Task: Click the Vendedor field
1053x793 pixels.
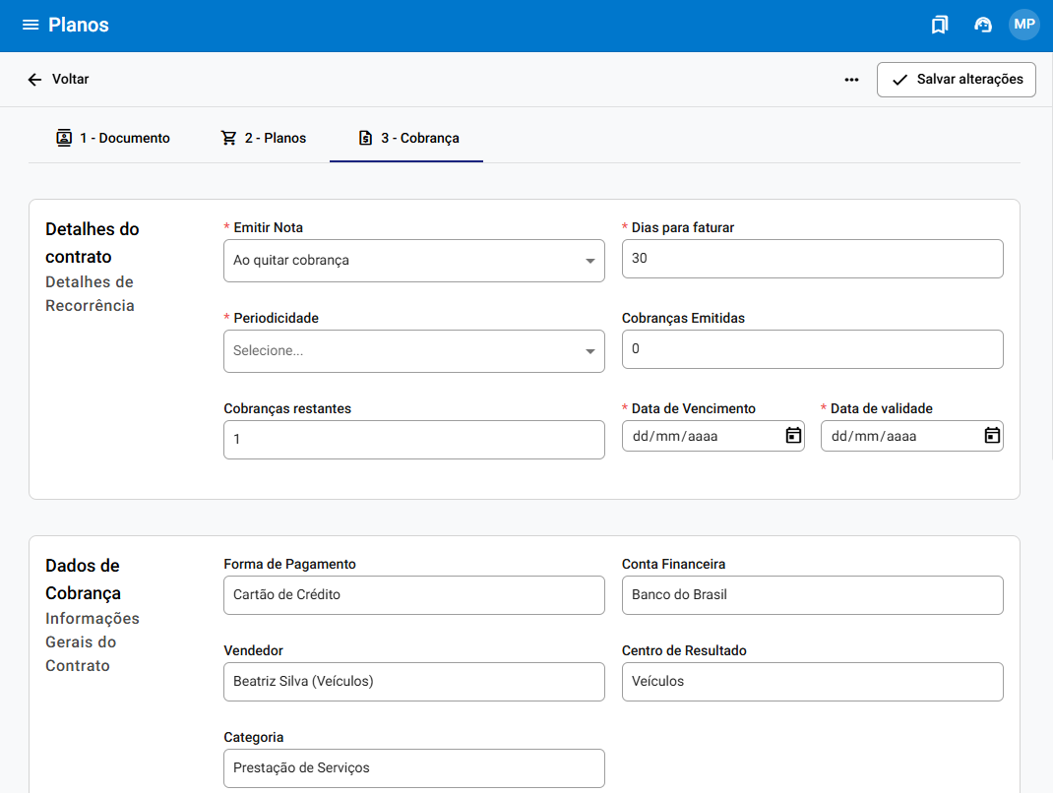Action: pos(414,682)
